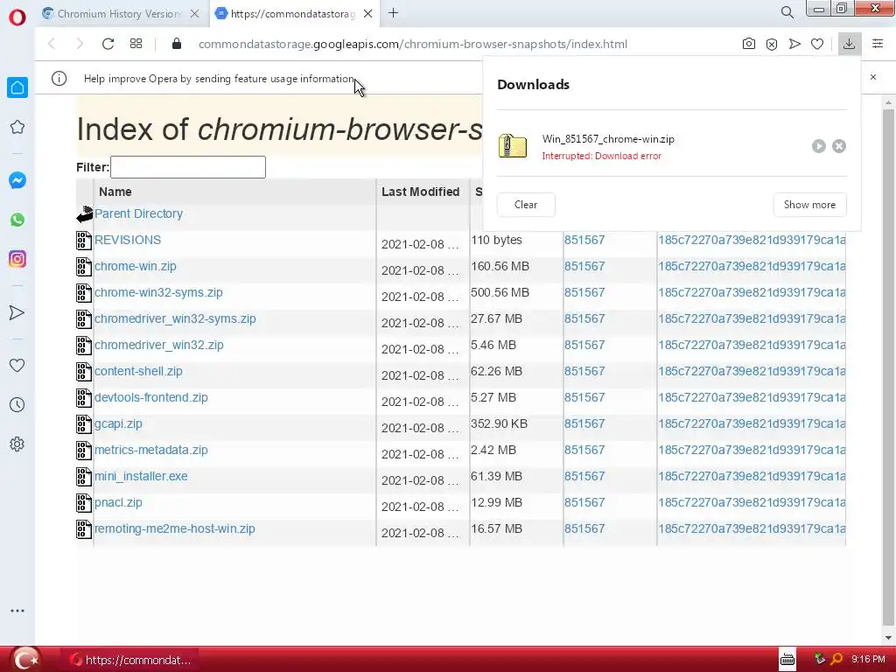Open the info bar information icon
This screenshot has width=896, height=672.
[x=59, y=78]
